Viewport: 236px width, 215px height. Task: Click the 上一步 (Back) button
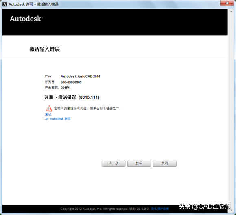pos(114,163)
